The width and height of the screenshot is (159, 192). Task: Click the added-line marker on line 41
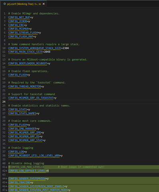6,167
